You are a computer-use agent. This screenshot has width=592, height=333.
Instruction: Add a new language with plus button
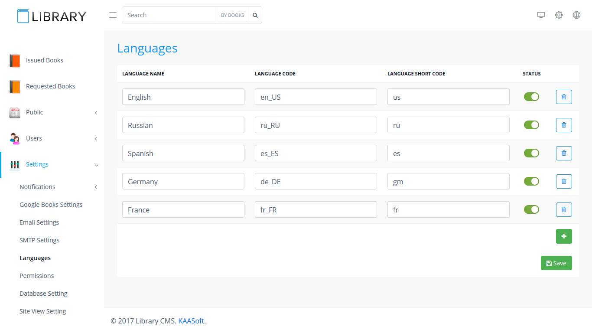click(564, 236)
